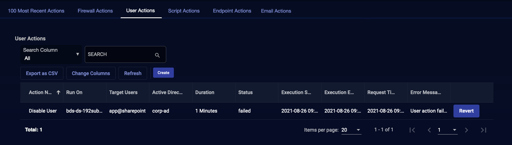Image resolution: width=512 pixels, height=145 pixels.
Task: Open the Search Column dropdown
Action: tap(51, 54)
